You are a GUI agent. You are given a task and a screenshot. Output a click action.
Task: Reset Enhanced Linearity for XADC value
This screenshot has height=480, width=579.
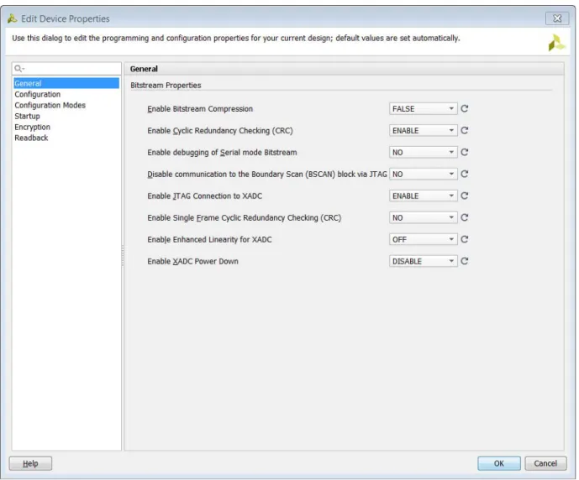464,239
